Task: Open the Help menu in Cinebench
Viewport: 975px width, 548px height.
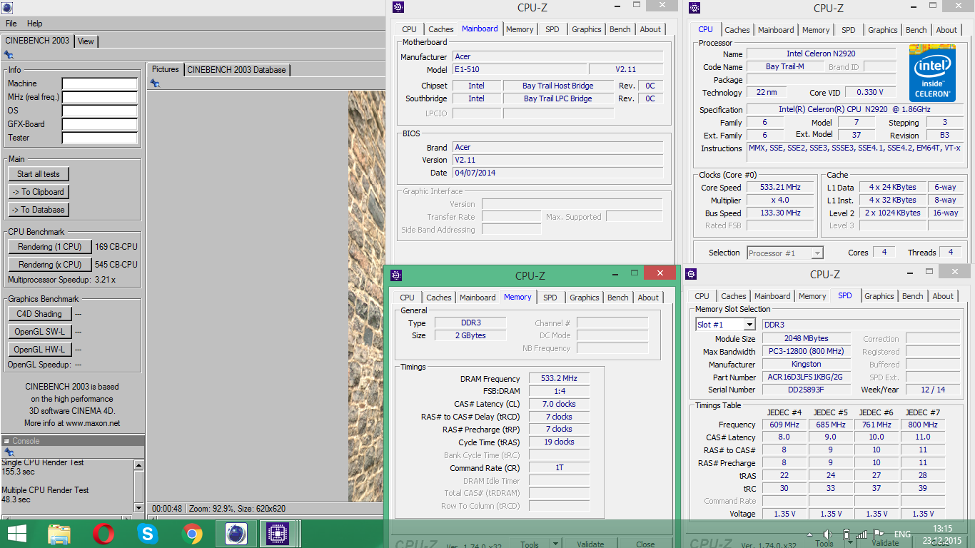Action: [34, 24]
